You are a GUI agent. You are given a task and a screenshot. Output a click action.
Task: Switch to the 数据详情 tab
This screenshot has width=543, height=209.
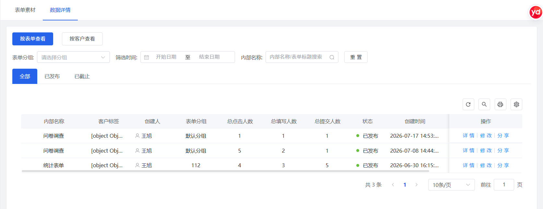(60, 10)
